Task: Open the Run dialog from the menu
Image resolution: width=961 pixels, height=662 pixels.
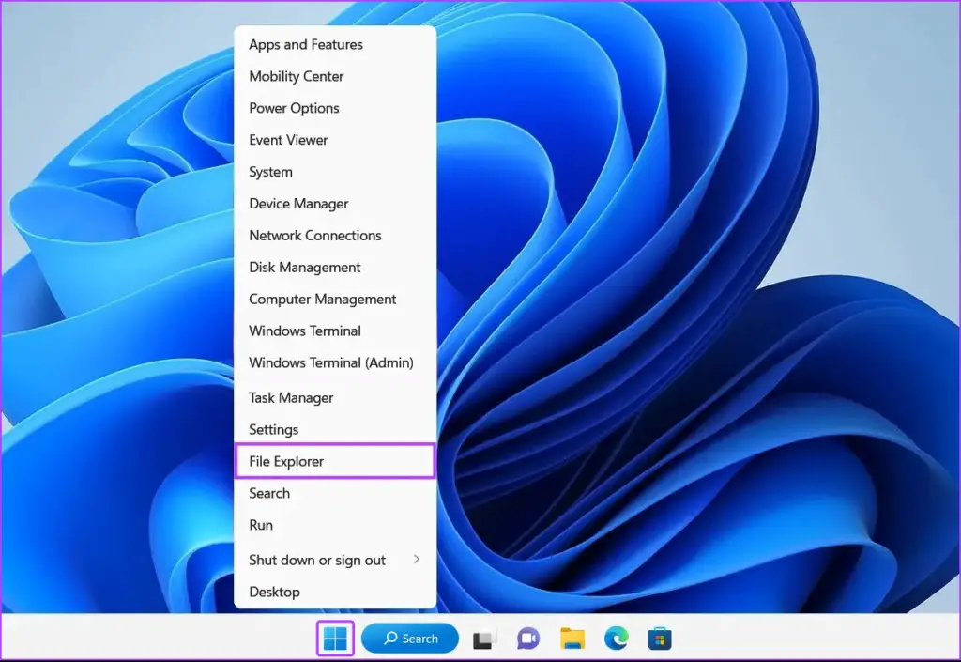Action: click(261, 525)
